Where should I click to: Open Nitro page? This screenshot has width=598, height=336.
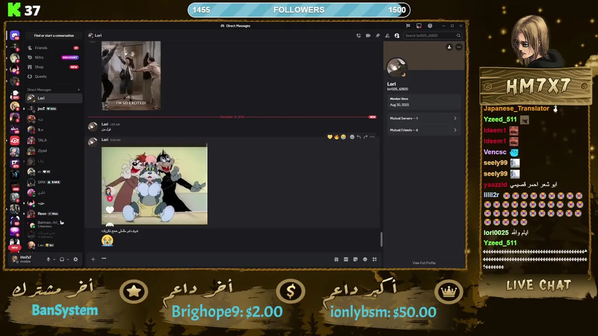point(53,57)
